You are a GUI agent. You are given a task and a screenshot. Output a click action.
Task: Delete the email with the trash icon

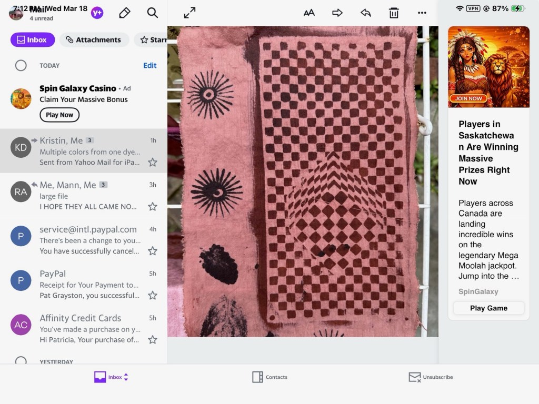(x=394, y=13)
